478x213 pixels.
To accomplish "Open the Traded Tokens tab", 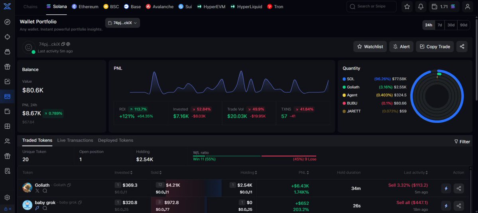I will [x=37, y=140].
